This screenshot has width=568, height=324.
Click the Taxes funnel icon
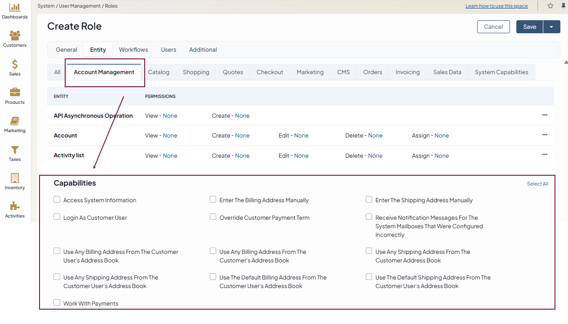pos(15,150)
